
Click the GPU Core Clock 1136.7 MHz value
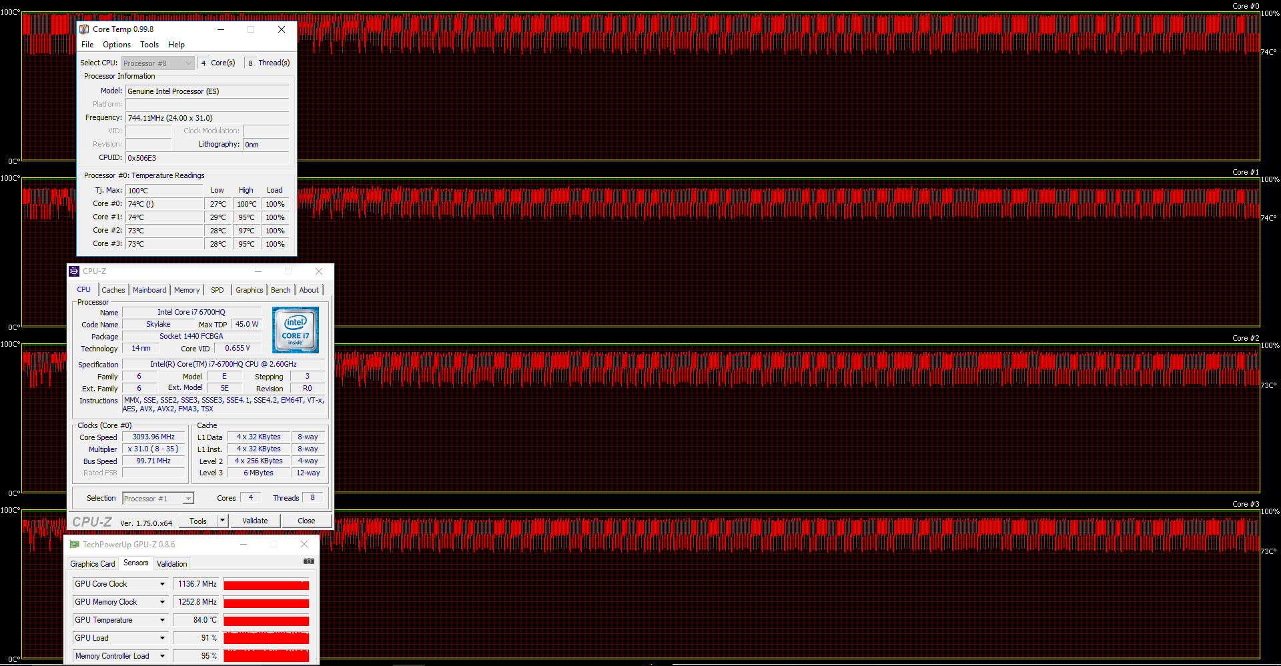197,584
